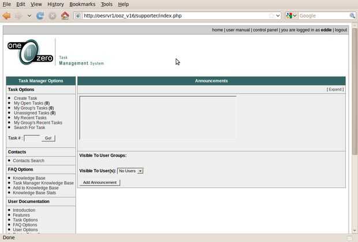Click the Stop loading icon
The width and height of the screenshot is (358, 242).
pyautogui.click(x=53, y=16)
